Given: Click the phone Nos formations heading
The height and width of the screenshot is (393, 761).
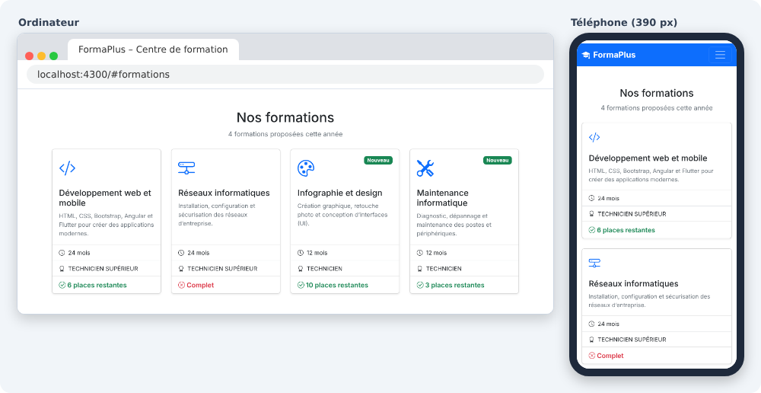Looking at the screenshot, I should pos(657,93).
